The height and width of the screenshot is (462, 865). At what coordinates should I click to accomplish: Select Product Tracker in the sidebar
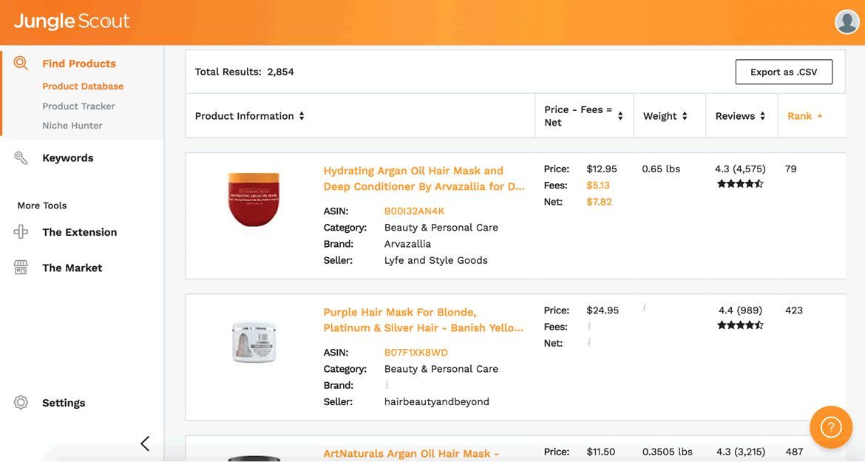coord(78,106)
